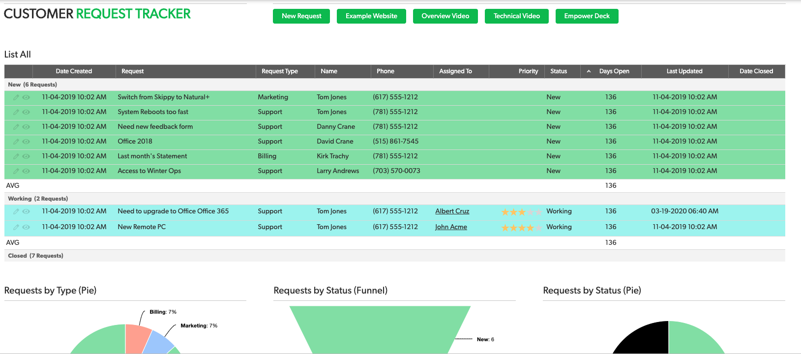This screenshot has height=354, width=801.
Task: Click the 'Working' status in Albert Cruz's row
Action: [x=559, y=211]
